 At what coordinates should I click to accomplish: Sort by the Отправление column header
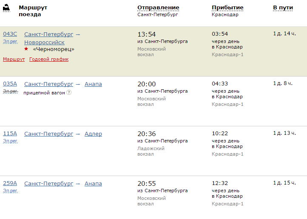click(158, 8)
